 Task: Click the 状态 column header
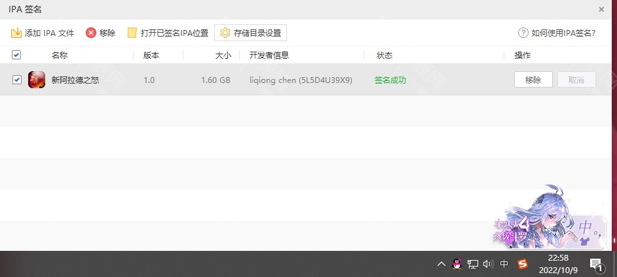tap(384, 56)
